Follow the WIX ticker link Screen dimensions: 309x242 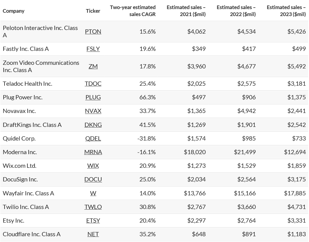coord(93,166)
